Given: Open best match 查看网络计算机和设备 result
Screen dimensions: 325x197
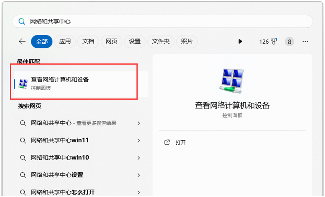Looking at the screenshot, I should tap(81, 84).
